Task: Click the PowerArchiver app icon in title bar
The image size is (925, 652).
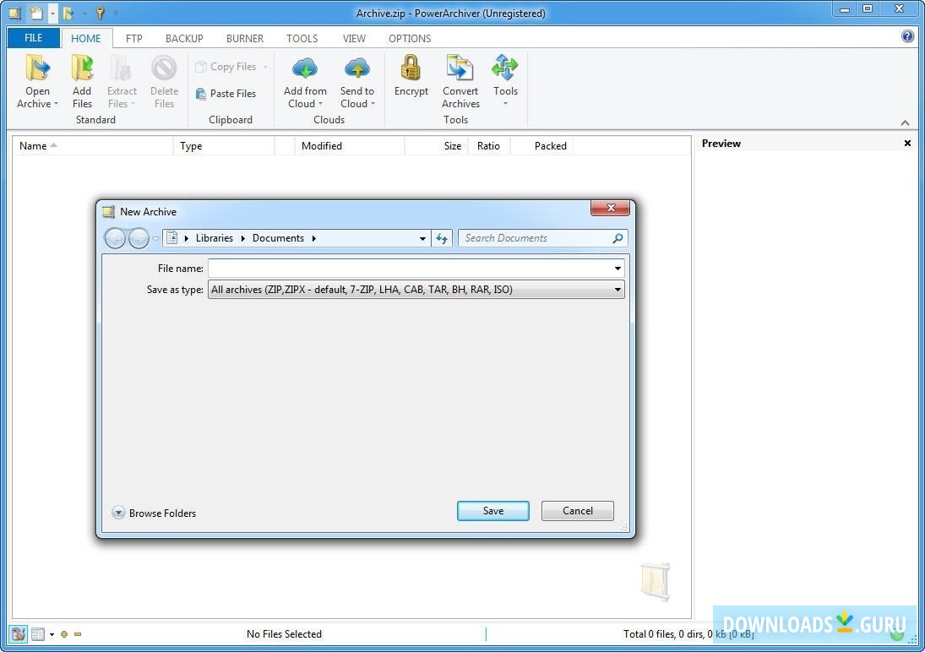Action: (x=14, y=13)
